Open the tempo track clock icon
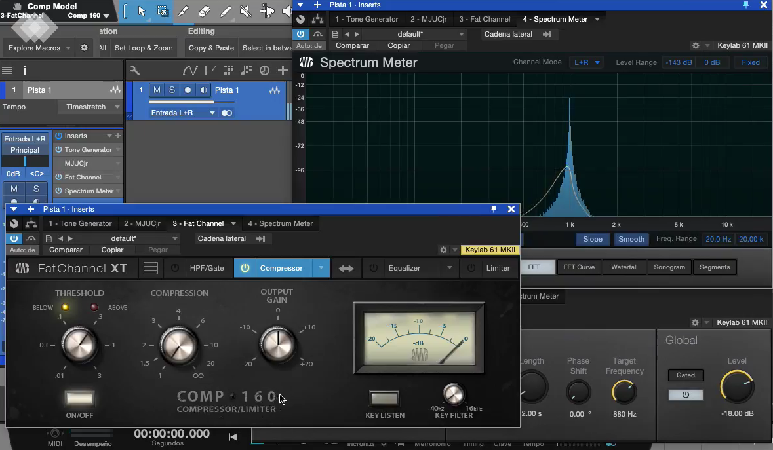 pyautogui.click(x=264, y=70)
